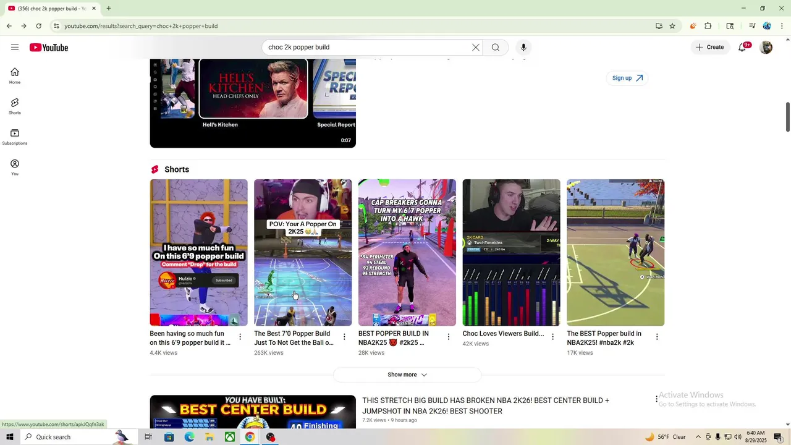
Task: Open the Choc Loves Viewers short thumbnail
Action: [x=512, y=252]
